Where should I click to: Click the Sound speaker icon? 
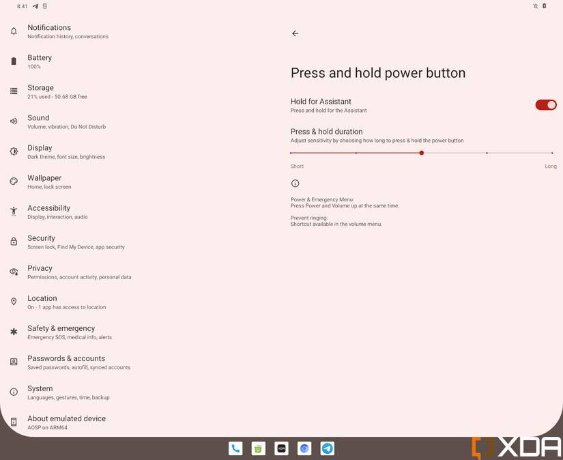[x=14, y=121]
